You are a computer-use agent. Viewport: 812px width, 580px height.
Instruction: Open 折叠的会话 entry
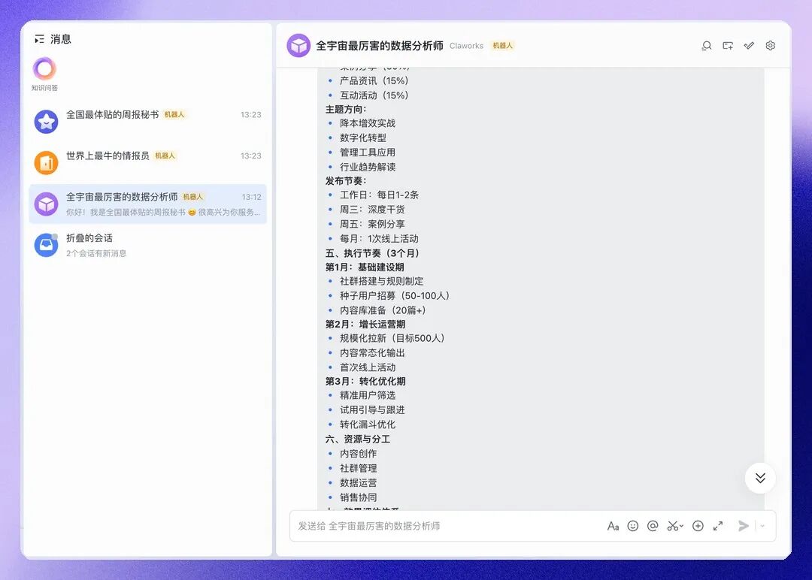[x=148, y=245]
